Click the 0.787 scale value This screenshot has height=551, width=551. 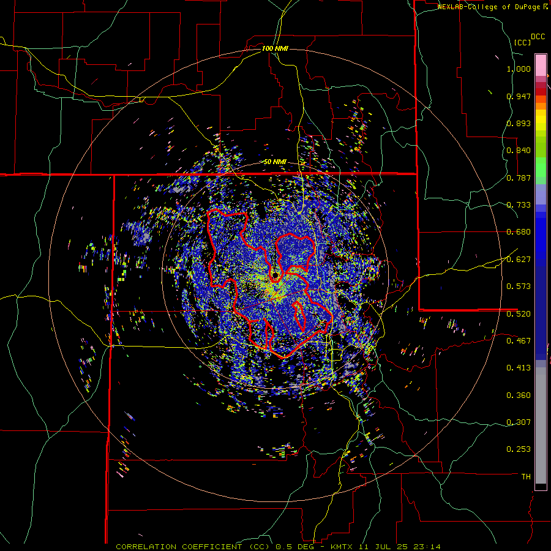519,178
